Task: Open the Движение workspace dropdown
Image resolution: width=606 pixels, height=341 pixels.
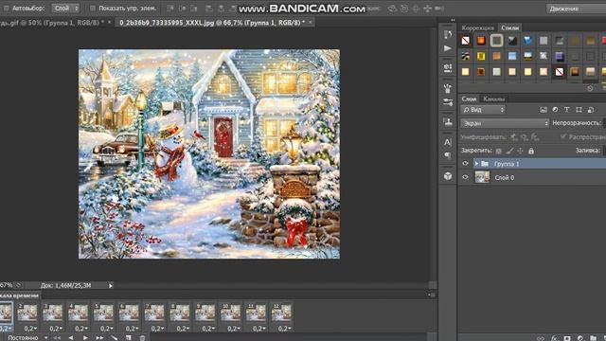Action: point(576,9)
